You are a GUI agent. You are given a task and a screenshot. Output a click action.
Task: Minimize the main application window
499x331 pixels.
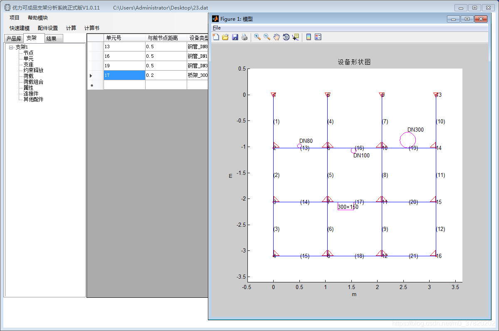point(461,7)
